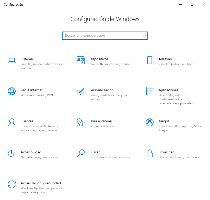This screenshot has height=200, width=210.
Task: Click 'Fondo, pantalla de bloqueo, colores' text
Action: tap(109, 97)
